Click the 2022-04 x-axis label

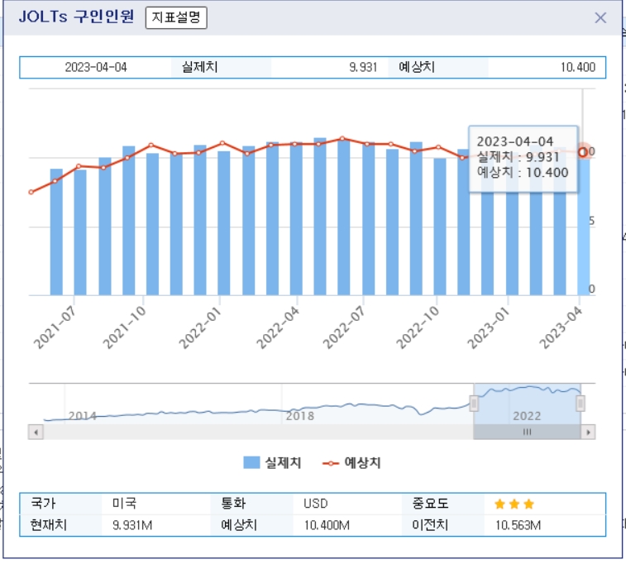(x=278, y=327)
